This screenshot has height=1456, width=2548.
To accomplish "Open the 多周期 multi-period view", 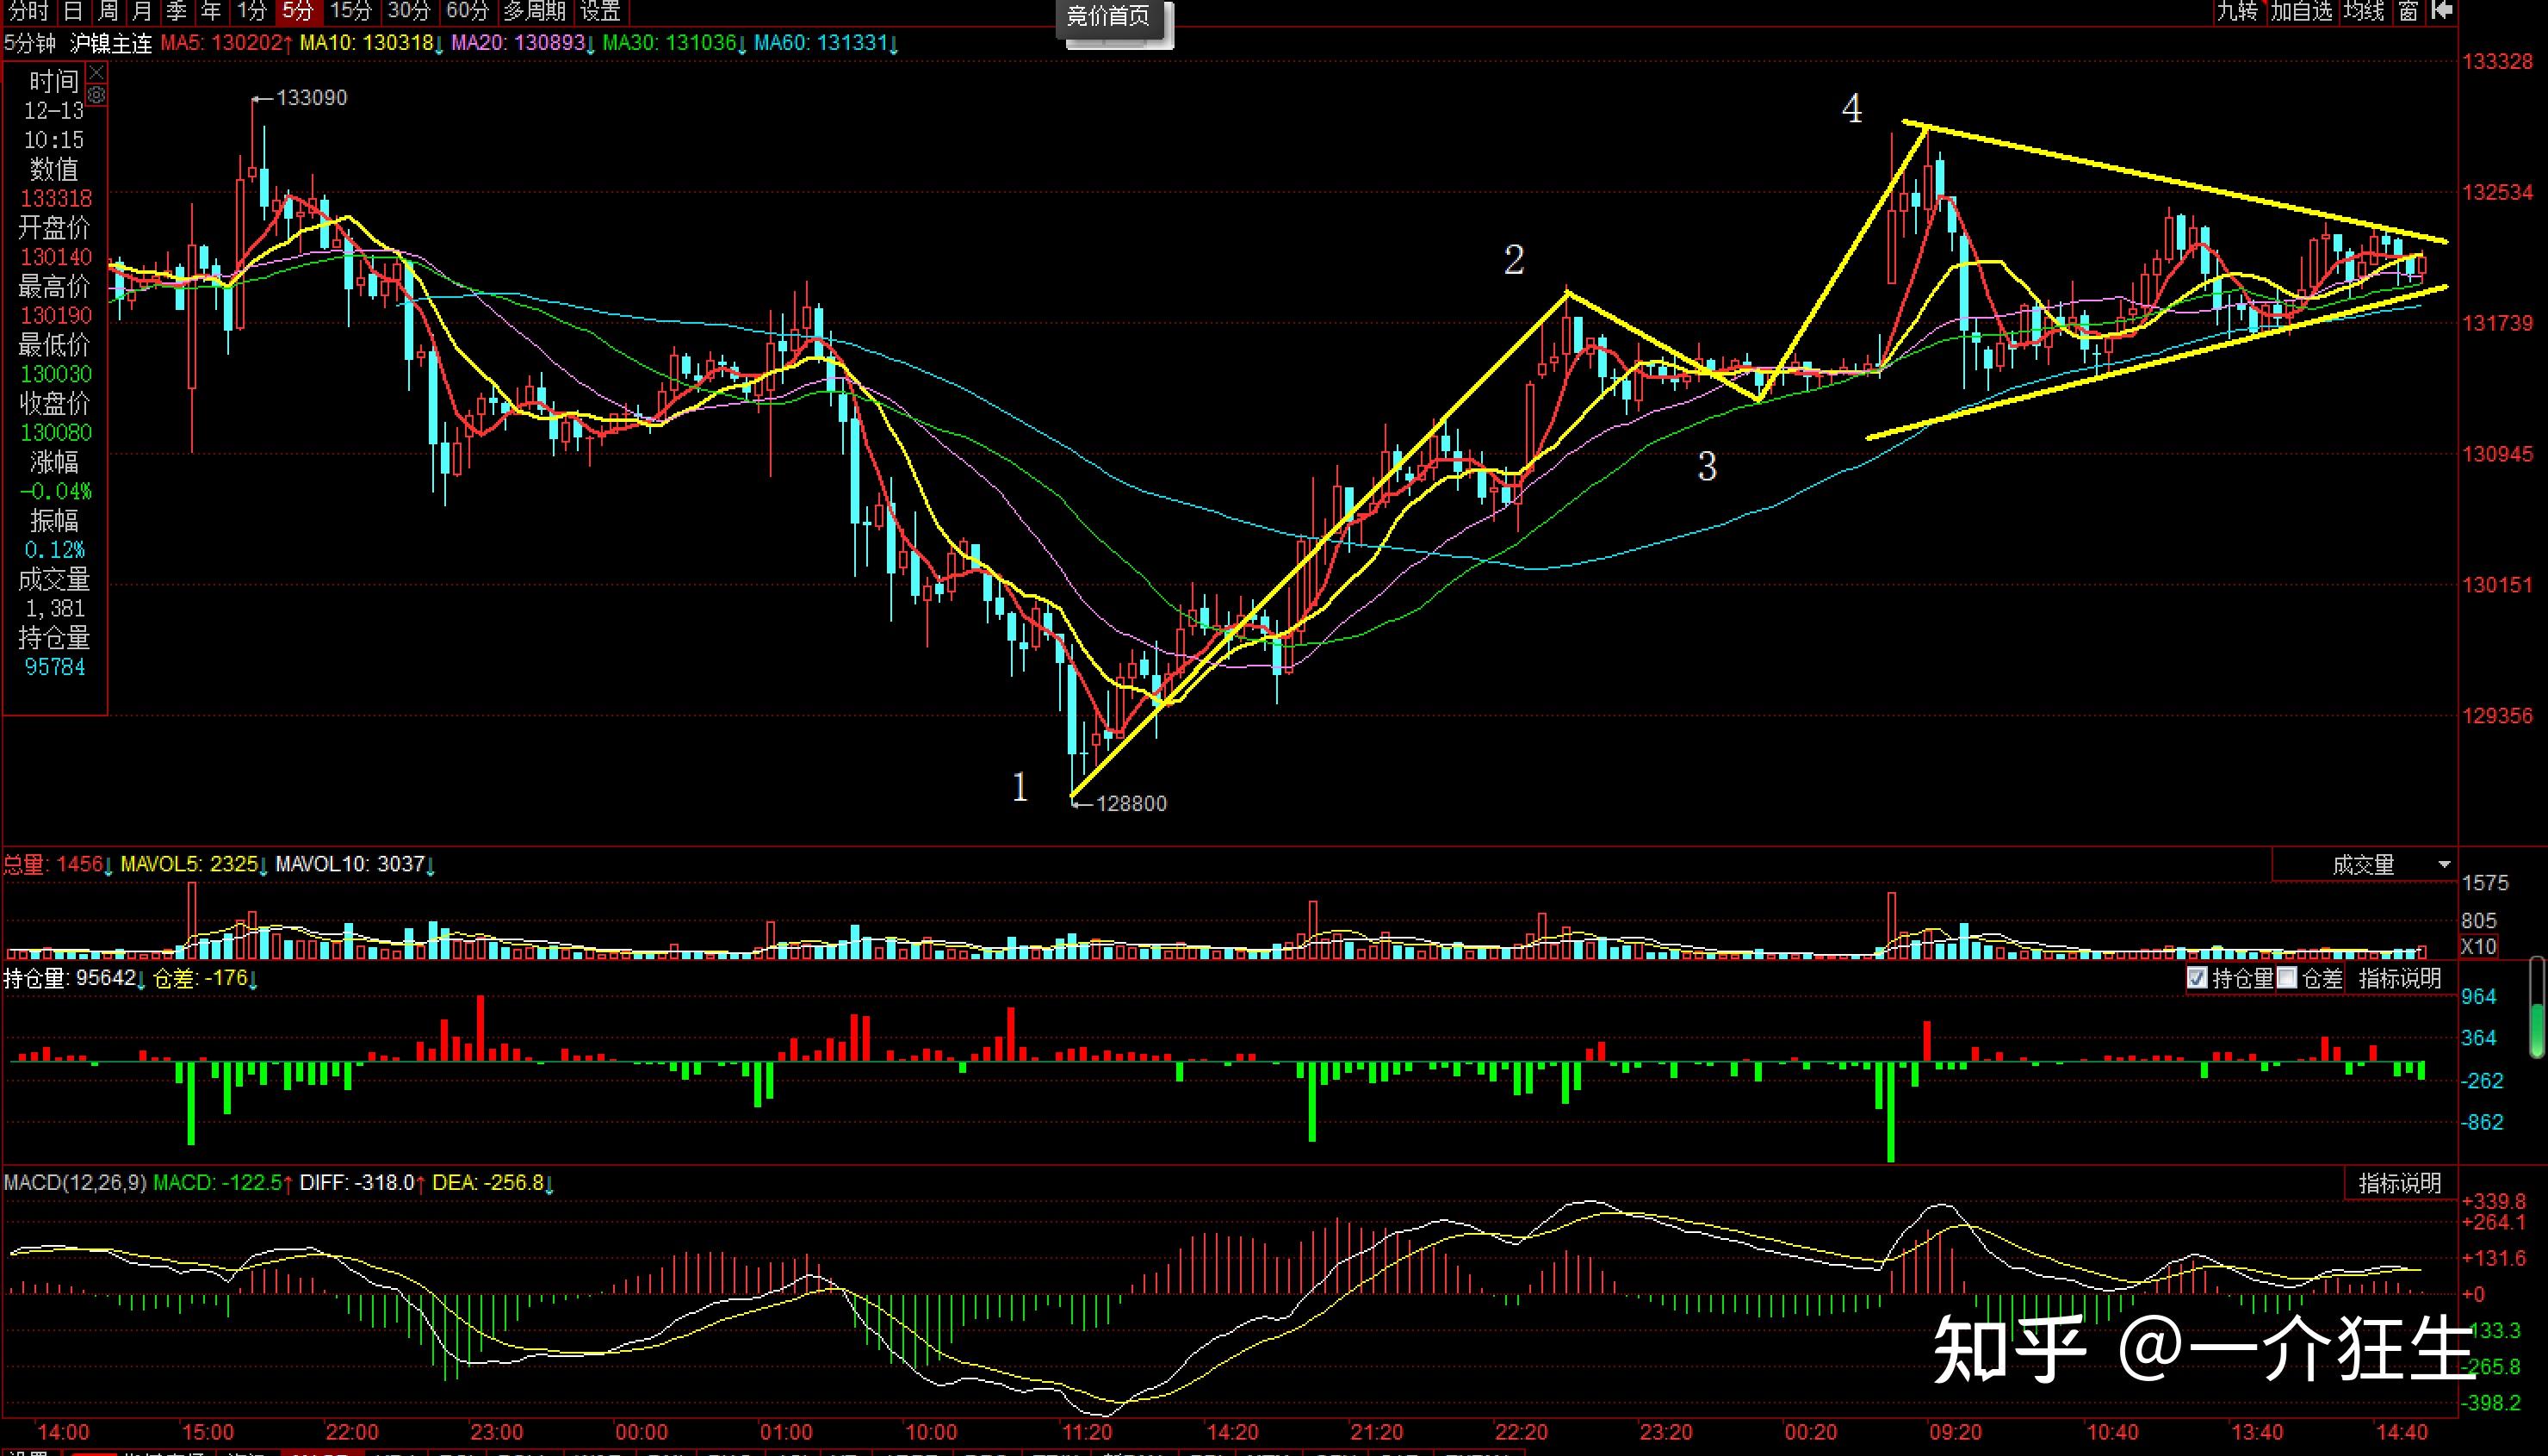I will click(534, 11).
